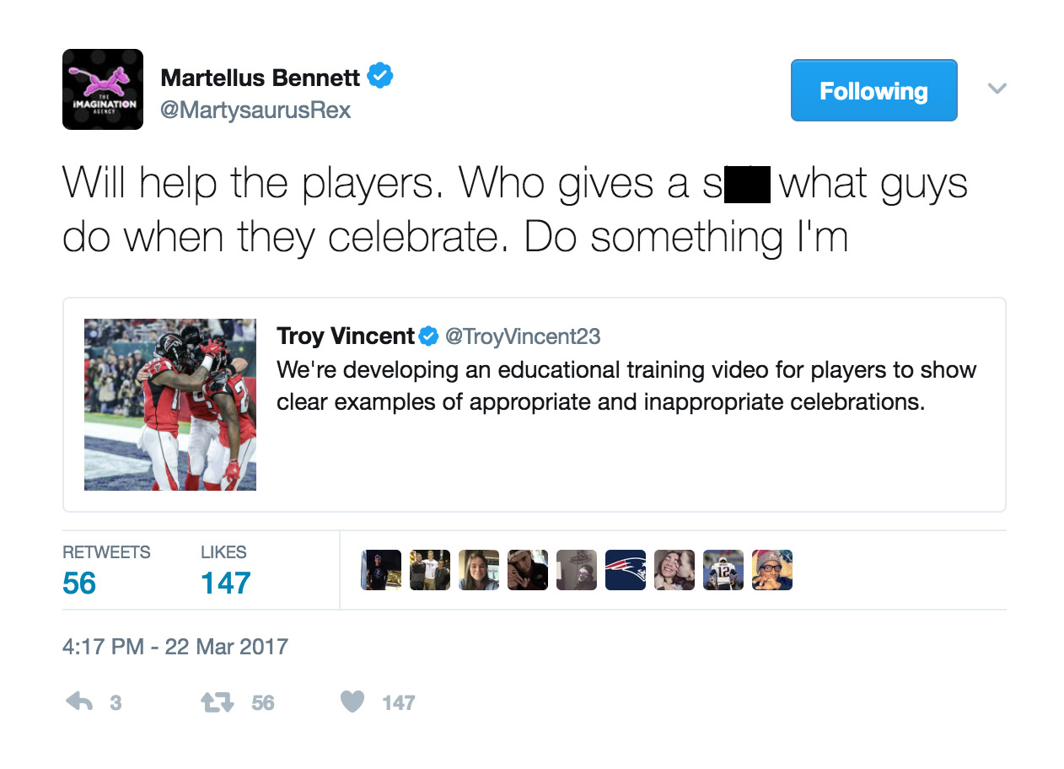The width and height of the screenshot is (1064, 769).
Task: Open @TroyVincent23 handle link
Action: [x=523, y=336]
